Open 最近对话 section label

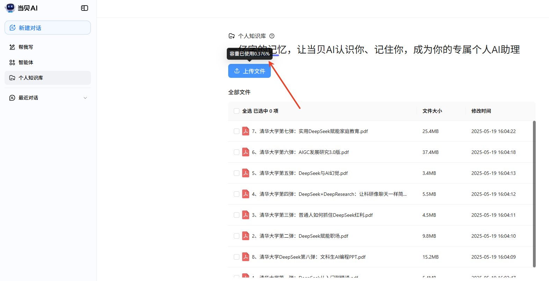[28, 98]
